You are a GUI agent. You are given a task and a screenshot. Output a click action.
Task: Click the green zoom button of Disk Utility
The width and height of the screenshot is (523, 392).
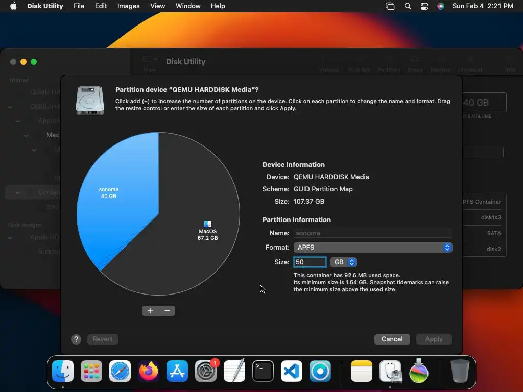[34, 62]
